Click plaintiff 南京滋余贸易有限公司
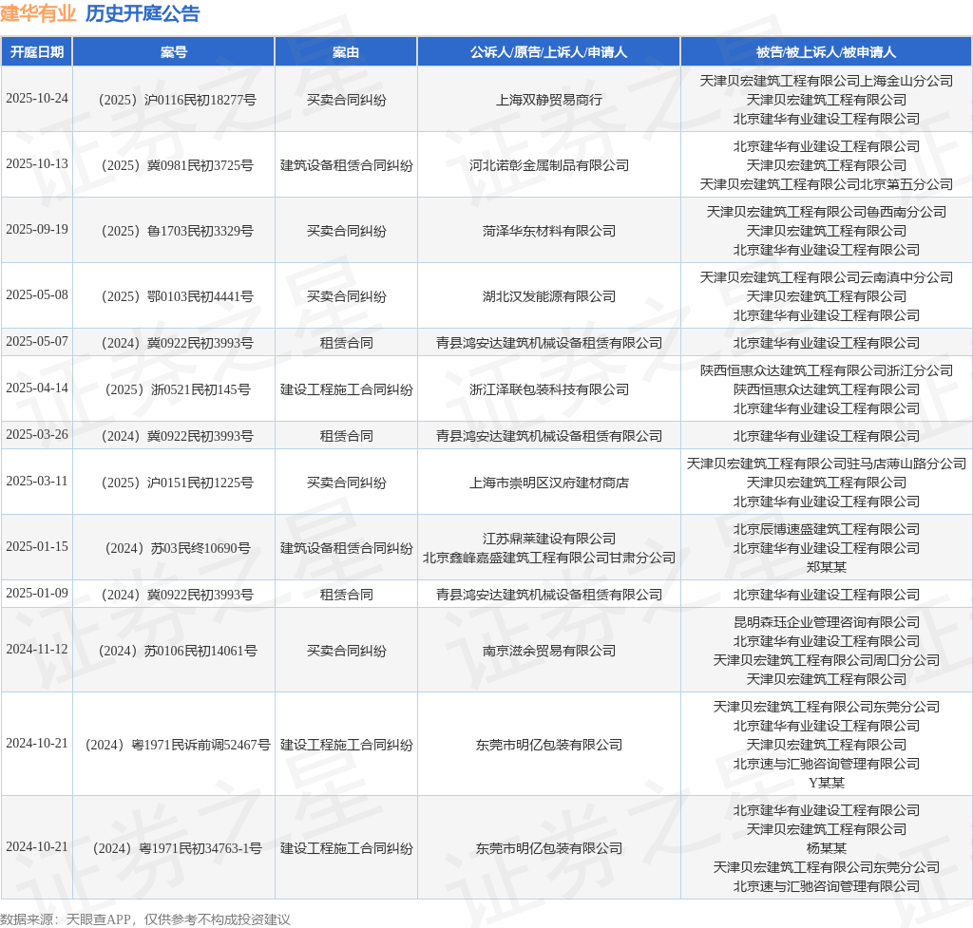 (x=548, y=651)
